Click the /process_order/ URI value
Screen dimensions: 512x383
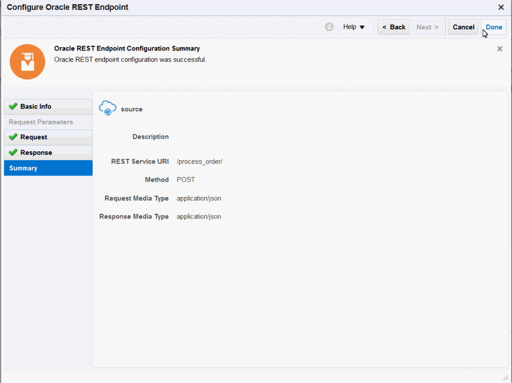click(200, 162)
